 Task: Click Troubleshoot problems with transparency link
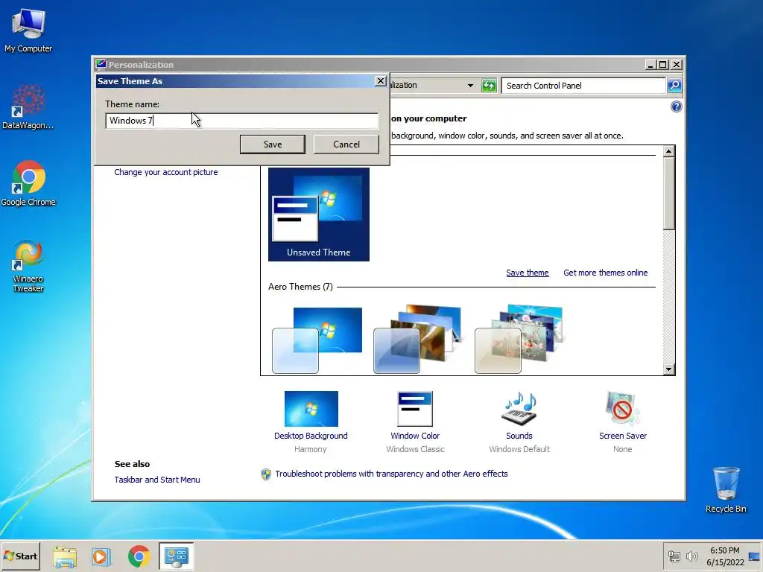point(391,474)
